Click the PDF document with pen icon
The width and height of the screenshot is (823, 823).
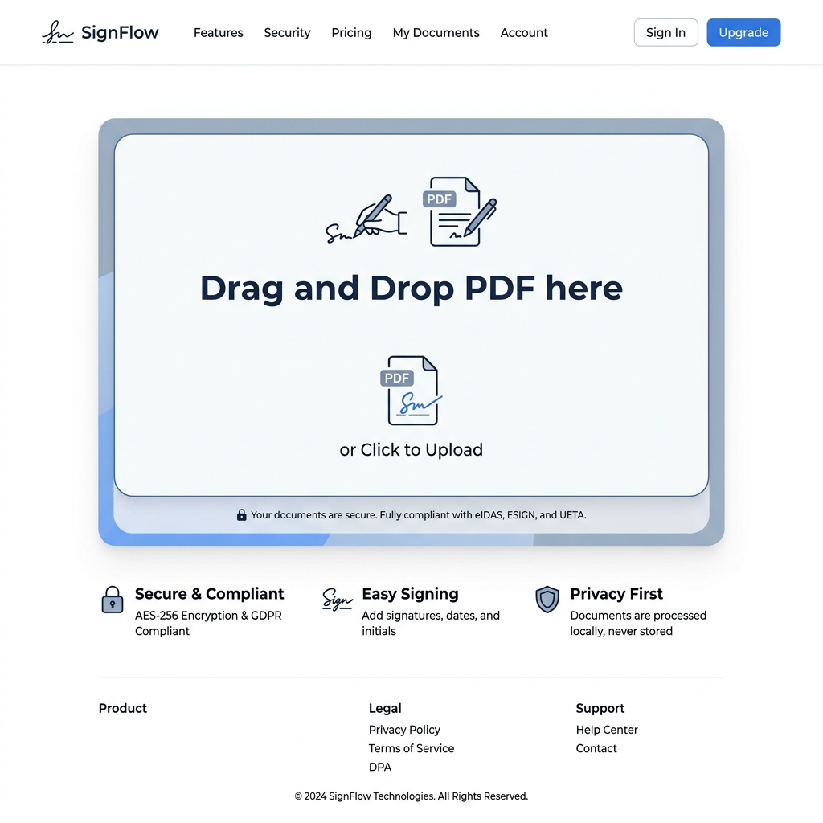click(x=459, y=211)
